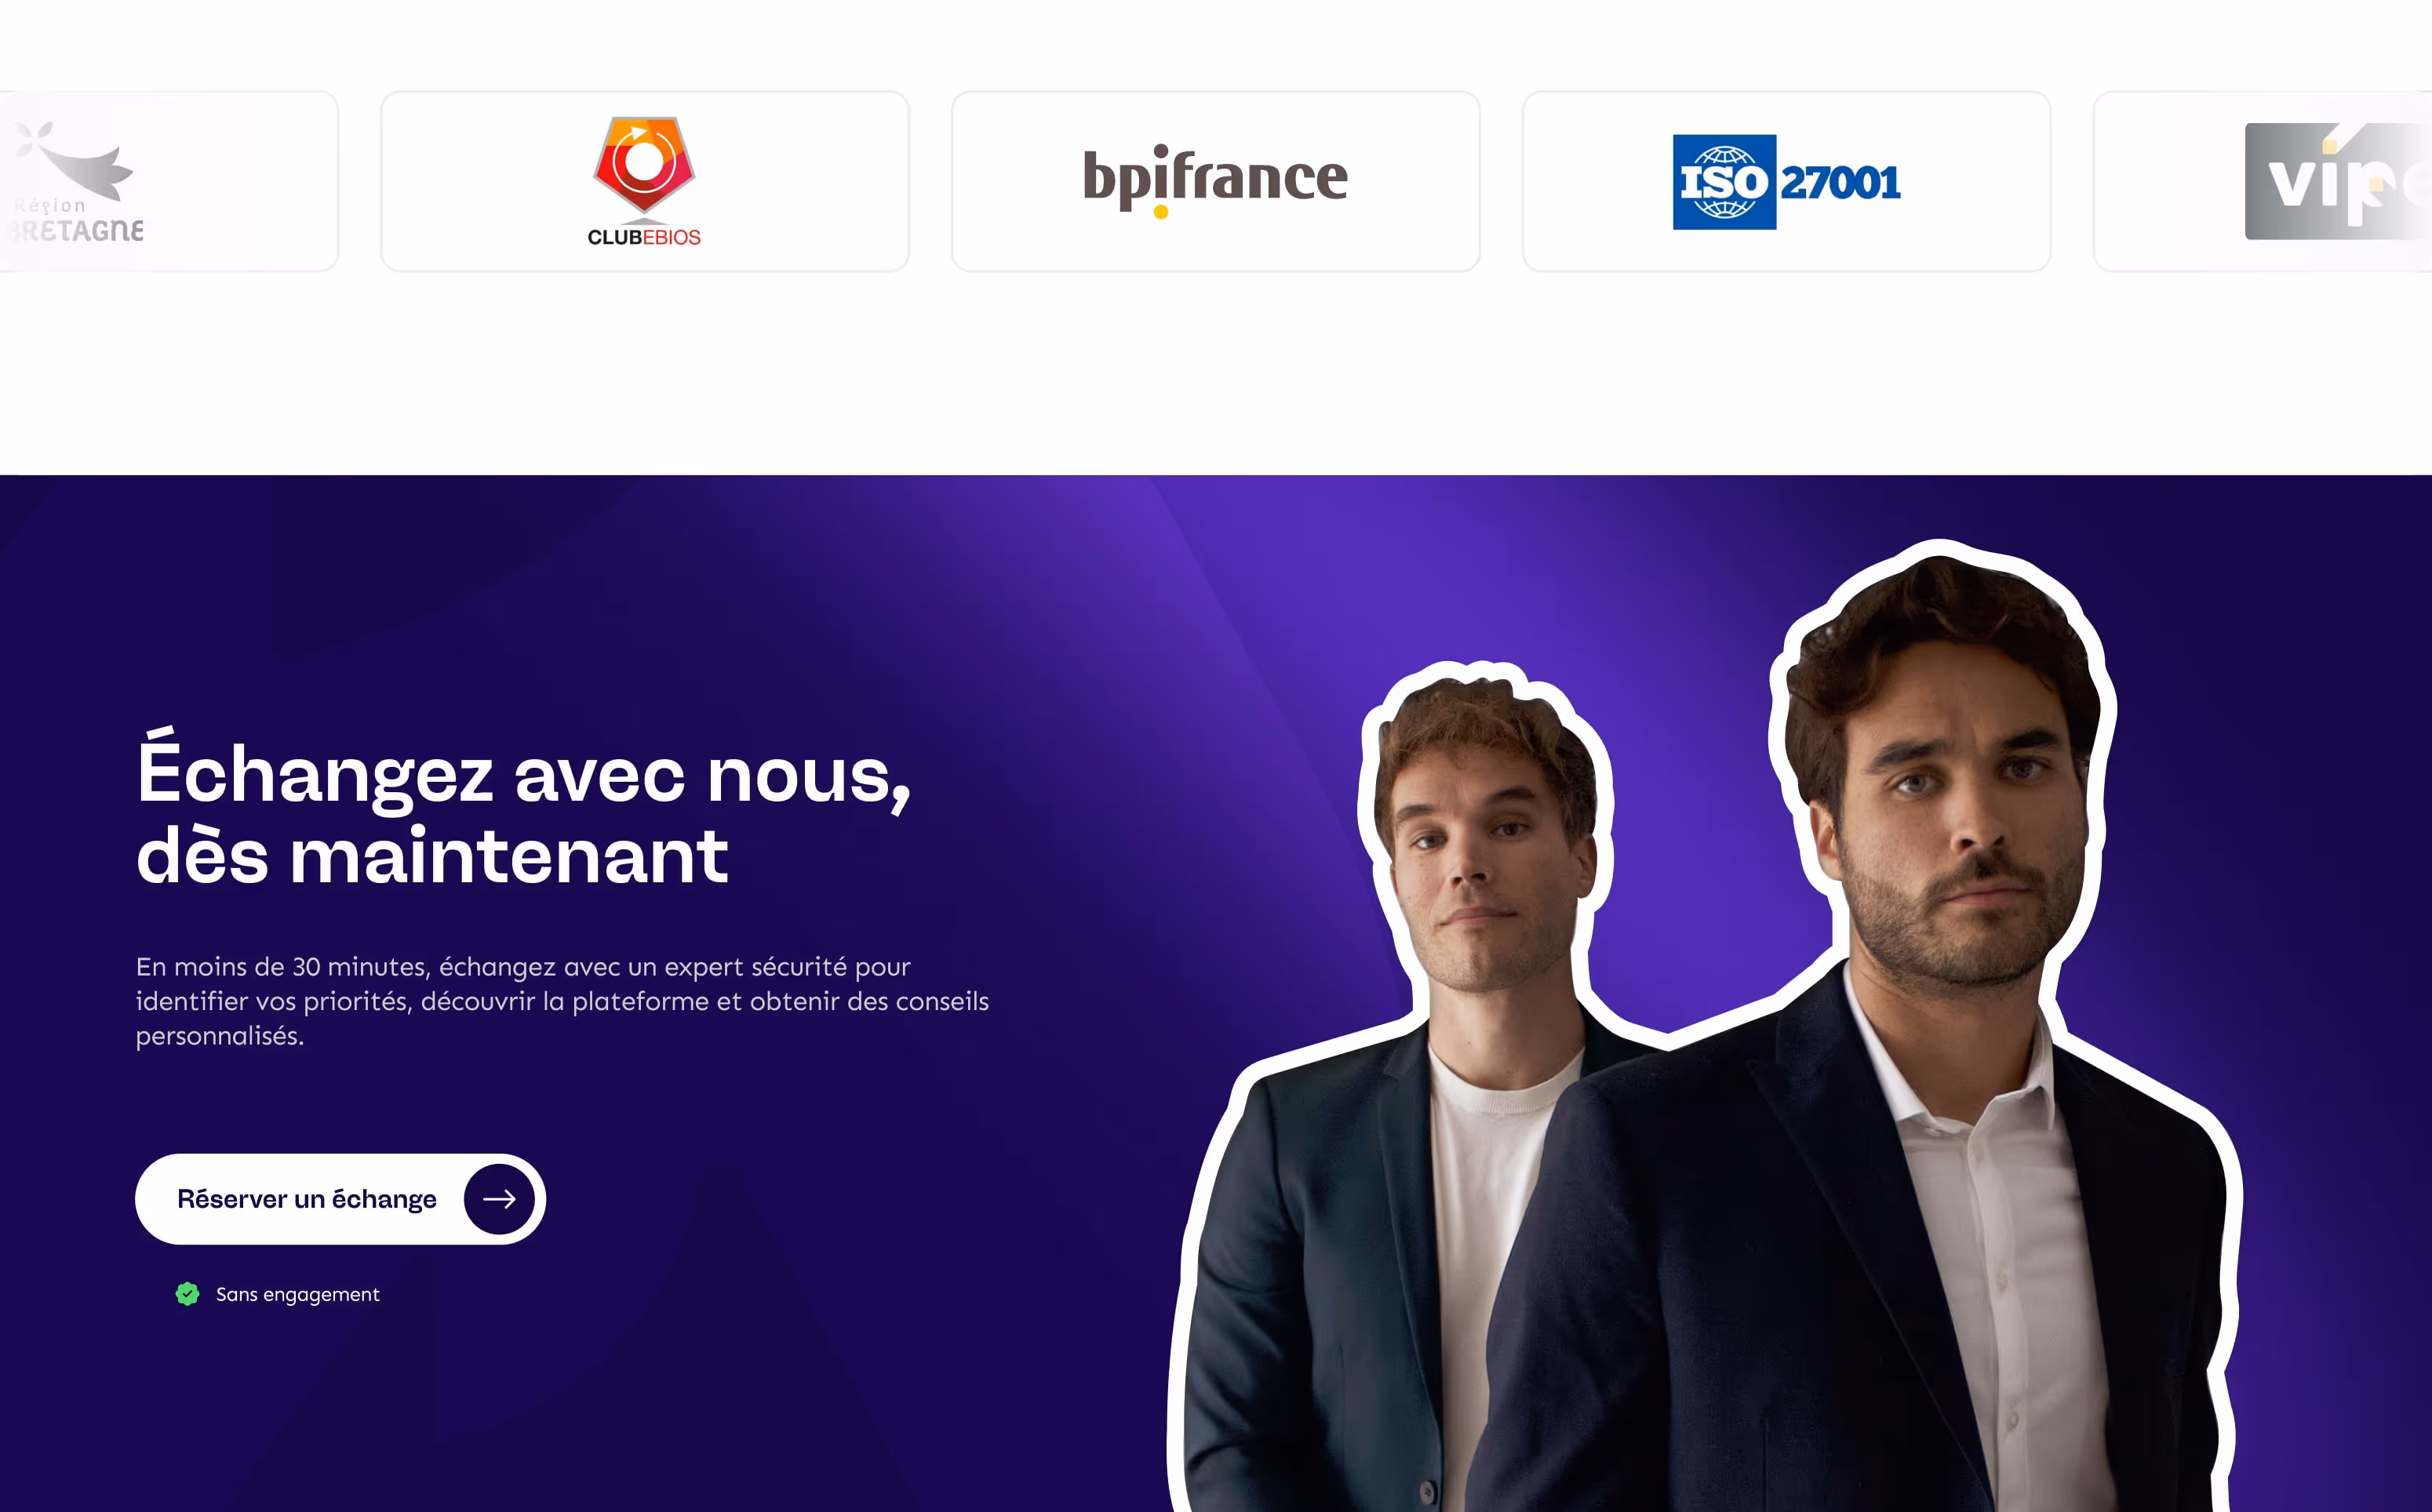
Task: Click the paragraph starting "En moins de 30 minutes"
Action: point(562,1001)
